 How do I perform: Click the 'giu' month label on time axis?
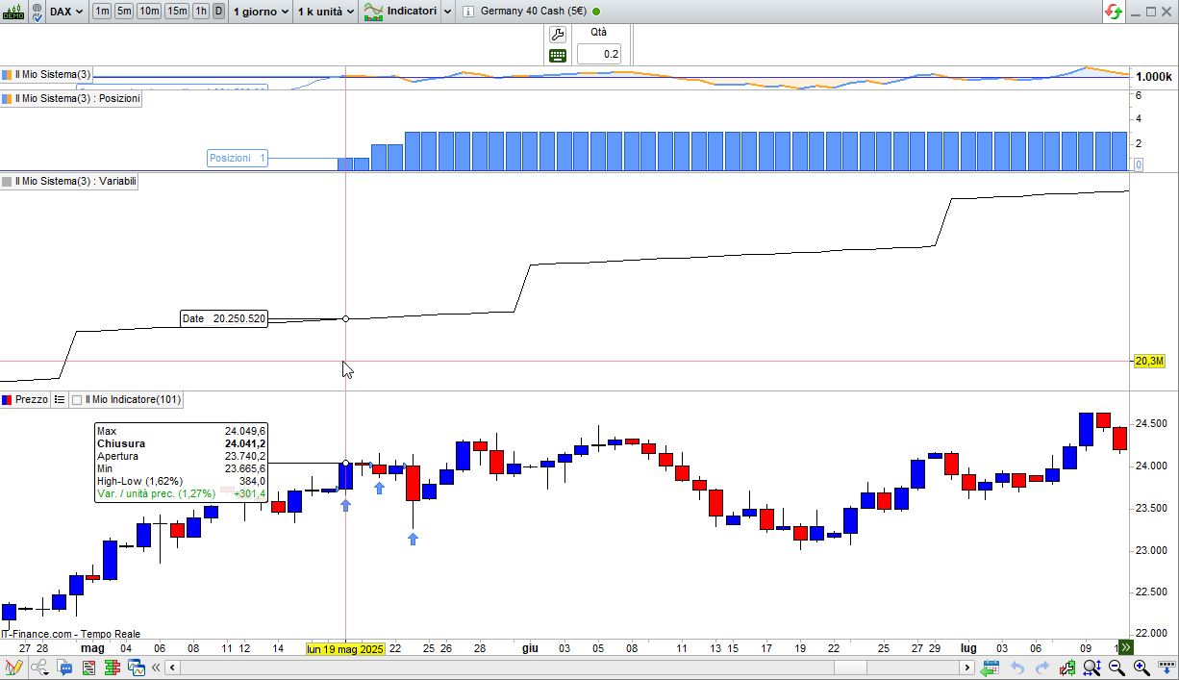click(530, 648)
